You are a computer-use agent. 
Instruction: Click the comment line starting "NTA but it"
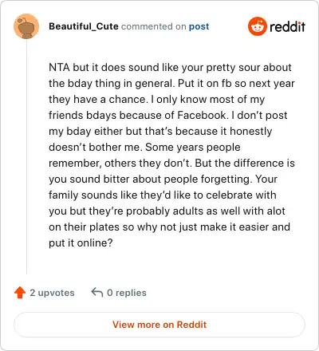pyautogui.click(x=170, y=68)
